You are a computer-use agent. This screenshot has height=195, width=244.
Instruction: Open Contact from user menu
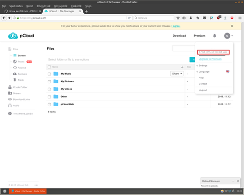pos(203,84)
